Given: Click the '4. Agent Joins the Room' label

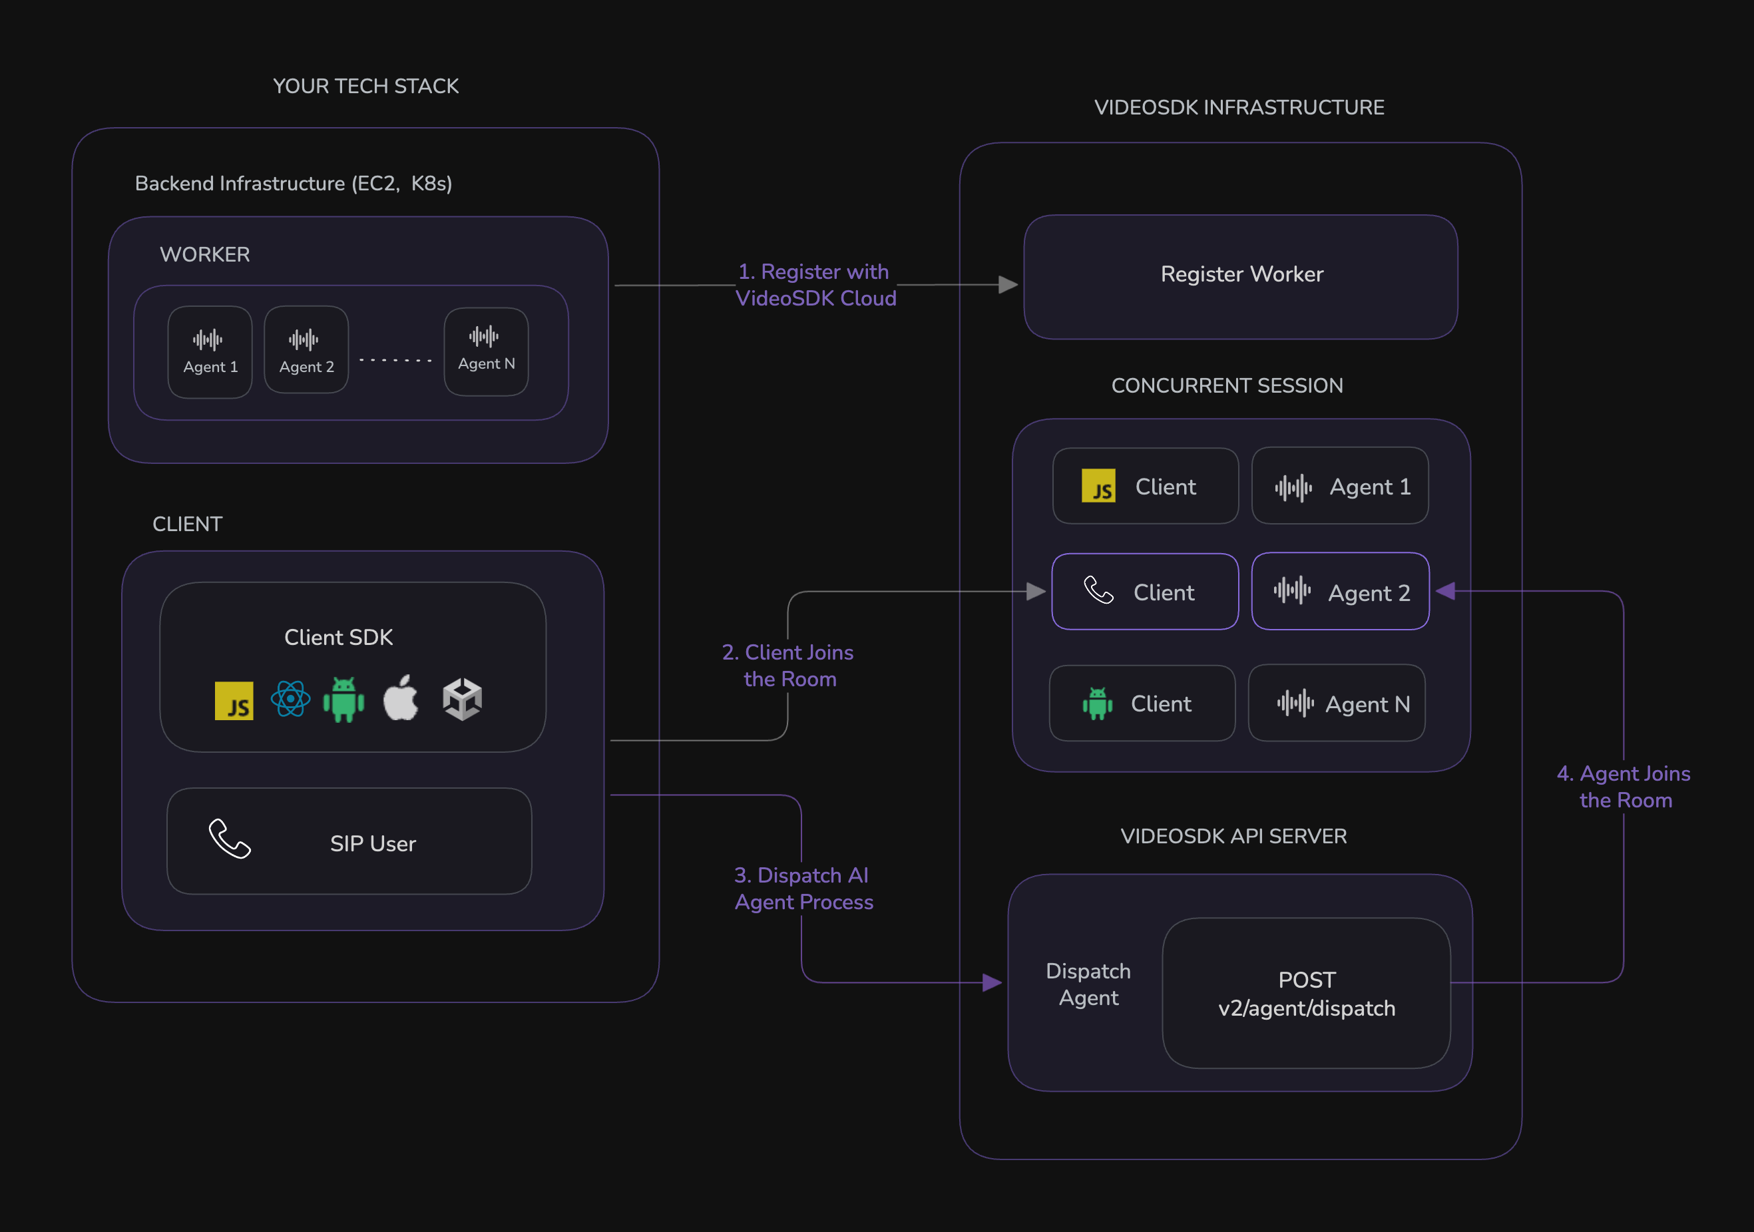Looking at the screenshot, I should point(1624,787).
